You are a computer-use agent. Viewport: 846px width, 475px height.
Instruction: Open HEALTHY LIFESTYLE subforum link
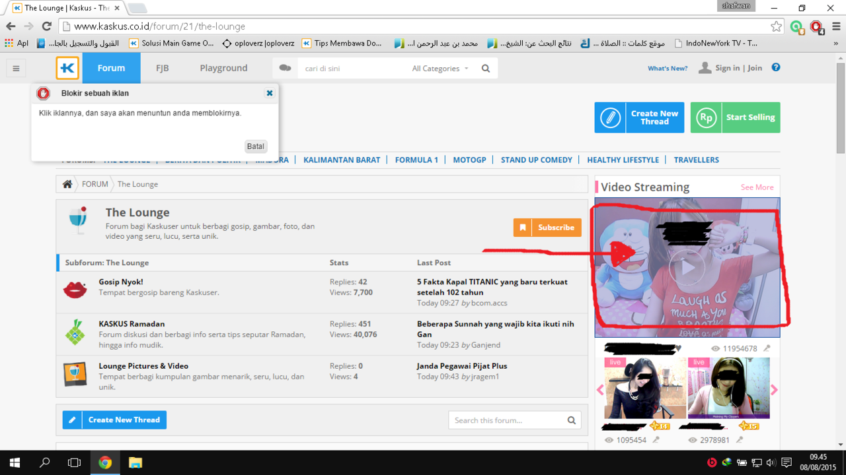coord(623,160)
